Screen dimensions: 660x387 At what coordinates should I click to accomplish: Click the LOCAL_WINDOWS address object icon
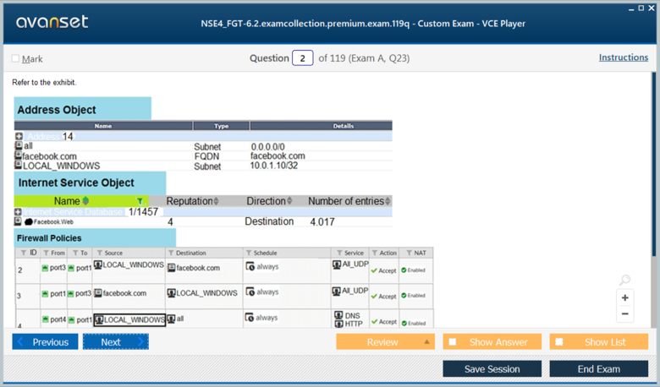pos(18,165)
